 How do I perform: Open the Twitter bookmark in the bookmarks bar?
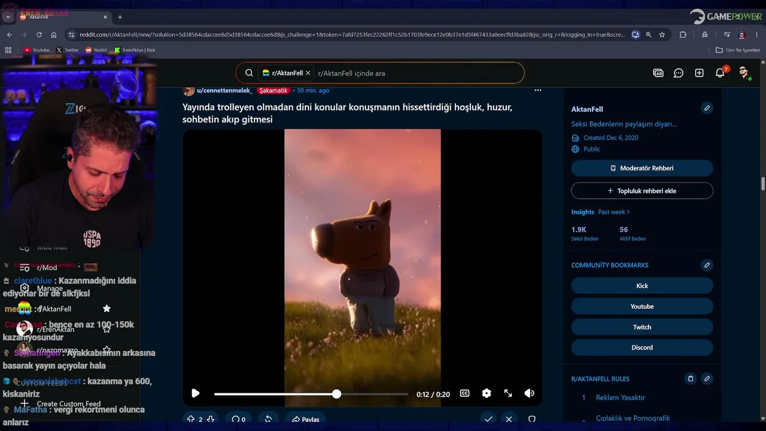click(x=68, y=50)
